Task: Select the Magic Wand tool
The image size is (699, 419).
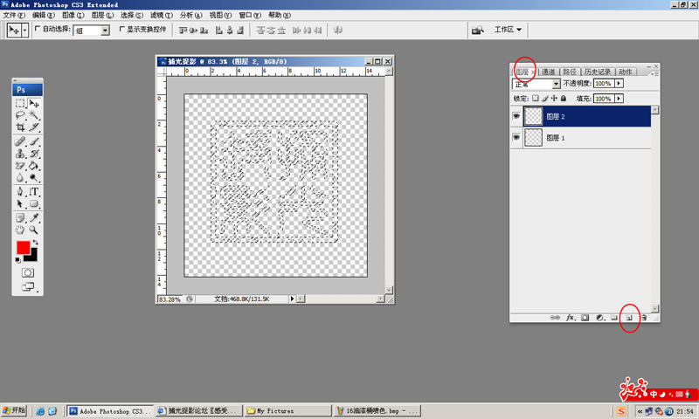Action: pos(34,115)
